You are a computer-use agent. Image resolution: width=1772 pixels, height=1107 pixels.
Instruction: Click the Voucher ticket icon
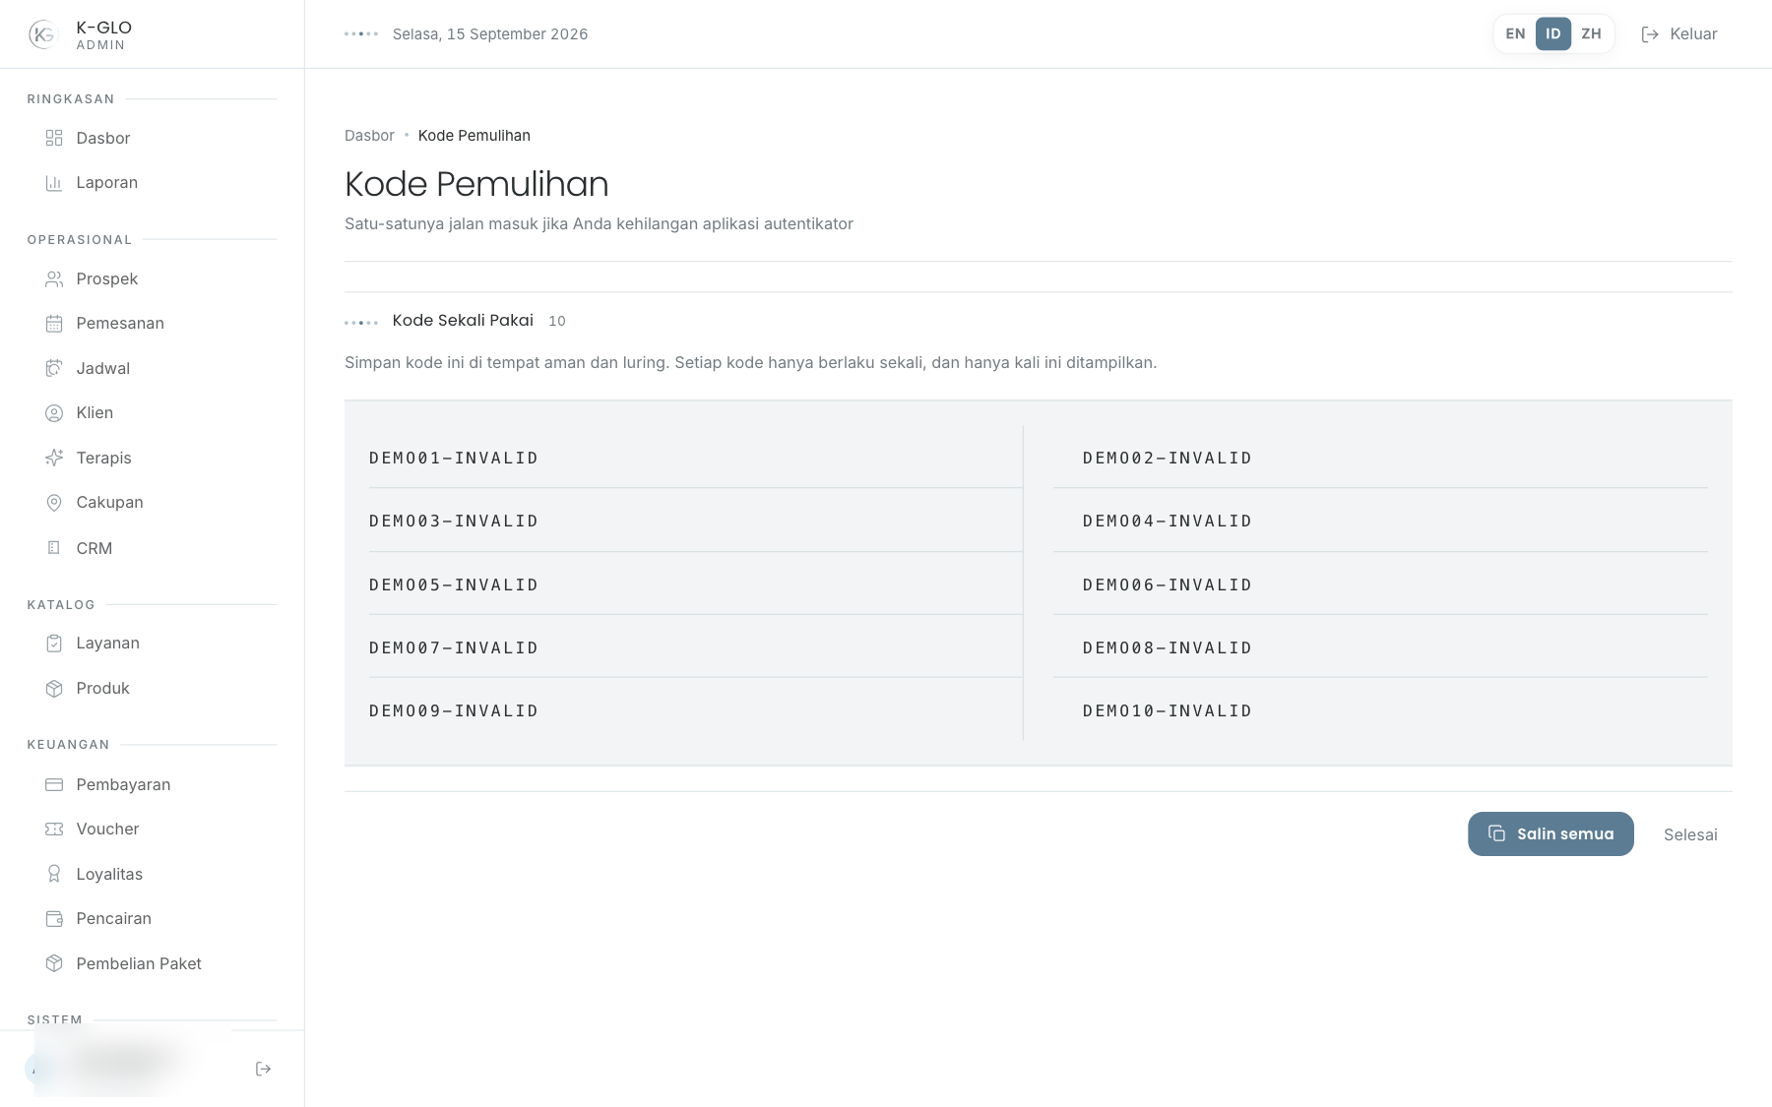(x=54, y=830)
